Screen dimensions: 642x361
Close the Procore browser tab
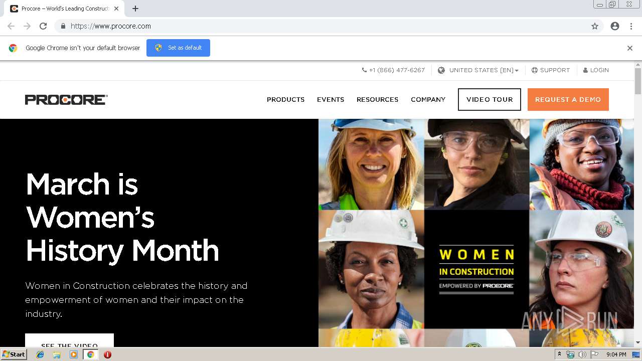[x=116, y=9]
